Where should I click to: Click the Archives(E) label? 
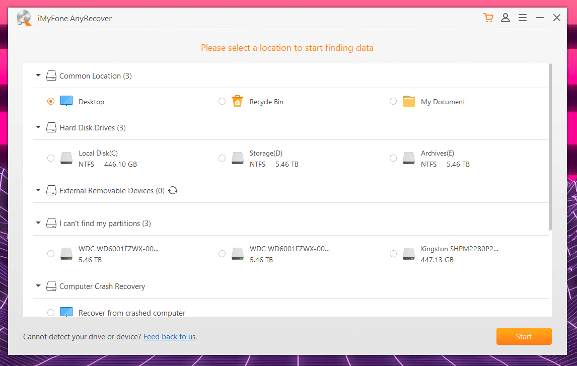tap(438, 153)
